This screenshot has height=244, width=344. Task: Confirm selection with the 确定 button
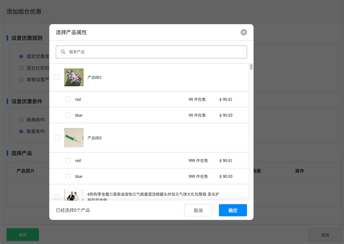click(x=233, y=210)
